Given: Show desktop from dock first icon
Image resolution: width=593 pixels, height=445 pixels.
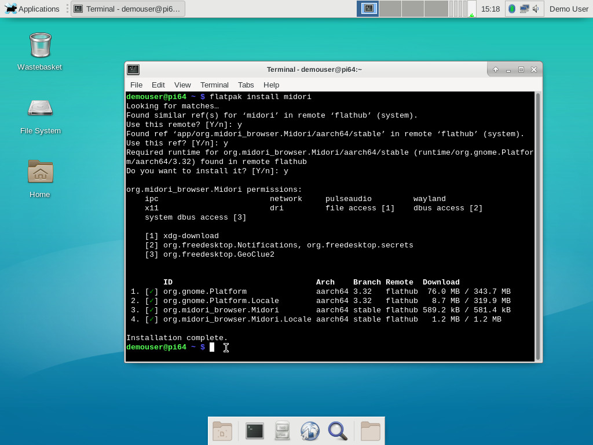Looking at the screenshot, I should [222, 431].
